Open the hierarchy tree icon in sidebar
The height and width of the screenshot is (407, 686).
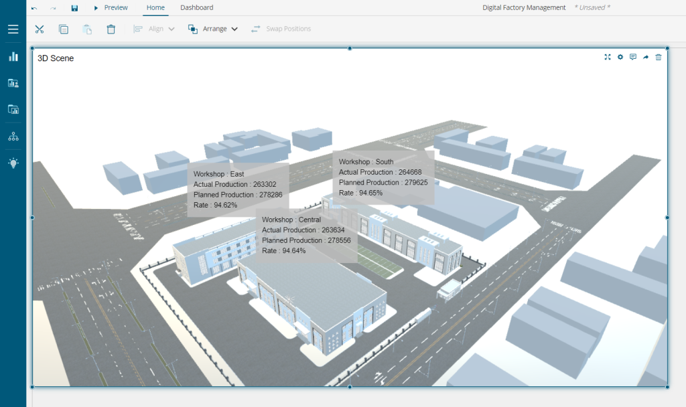click(13, 137)
